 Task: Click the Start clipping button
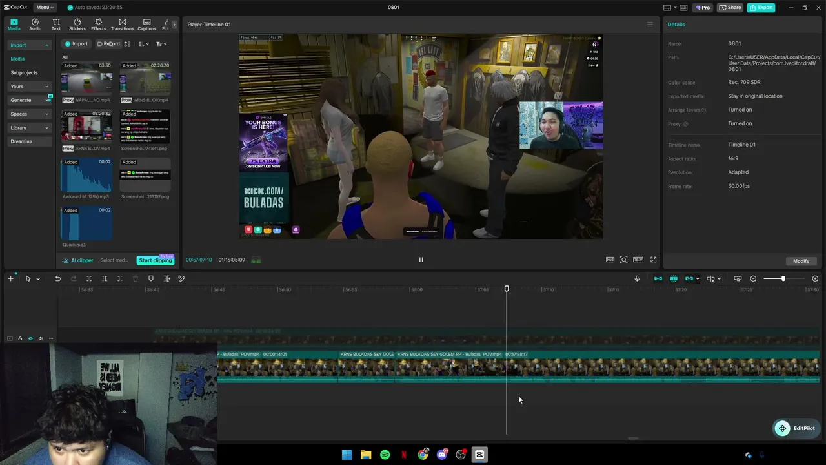[x=156, y=260]
